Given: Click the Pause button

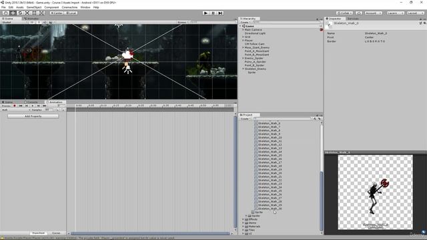Looking at the screenshot, I should coord(213,13).
